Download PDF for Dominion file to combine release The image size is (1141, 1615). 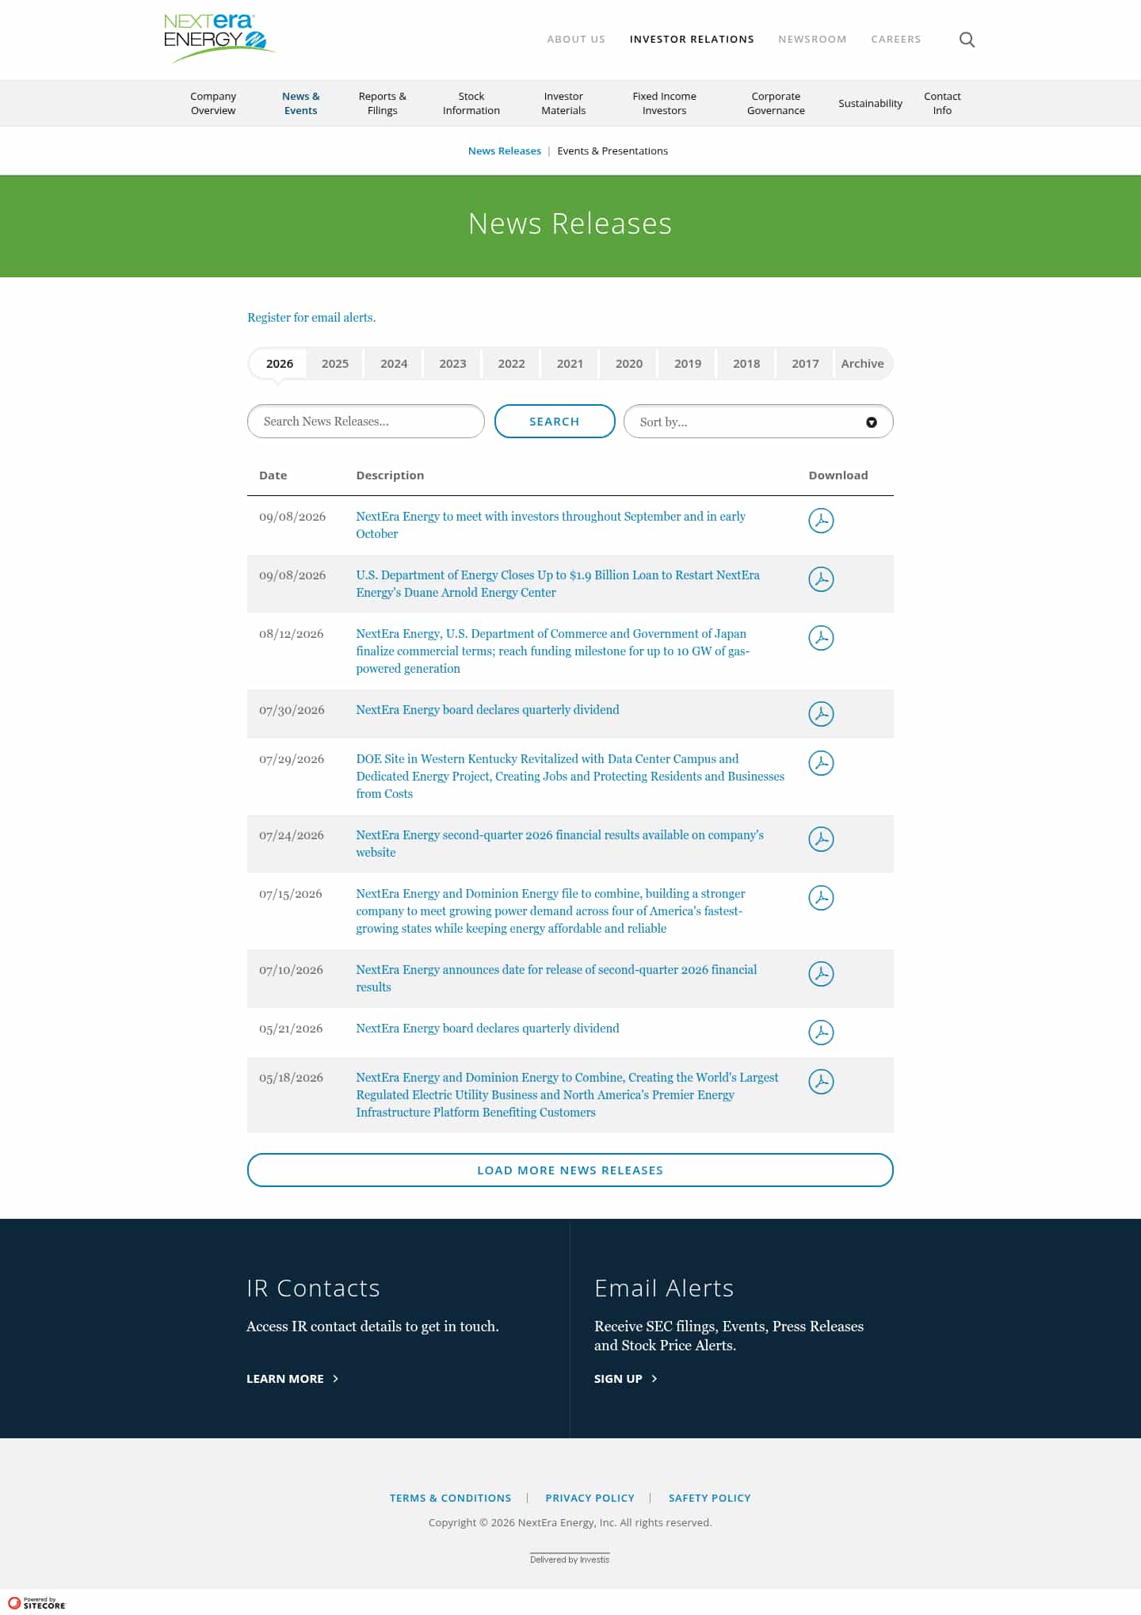[821, 898]
